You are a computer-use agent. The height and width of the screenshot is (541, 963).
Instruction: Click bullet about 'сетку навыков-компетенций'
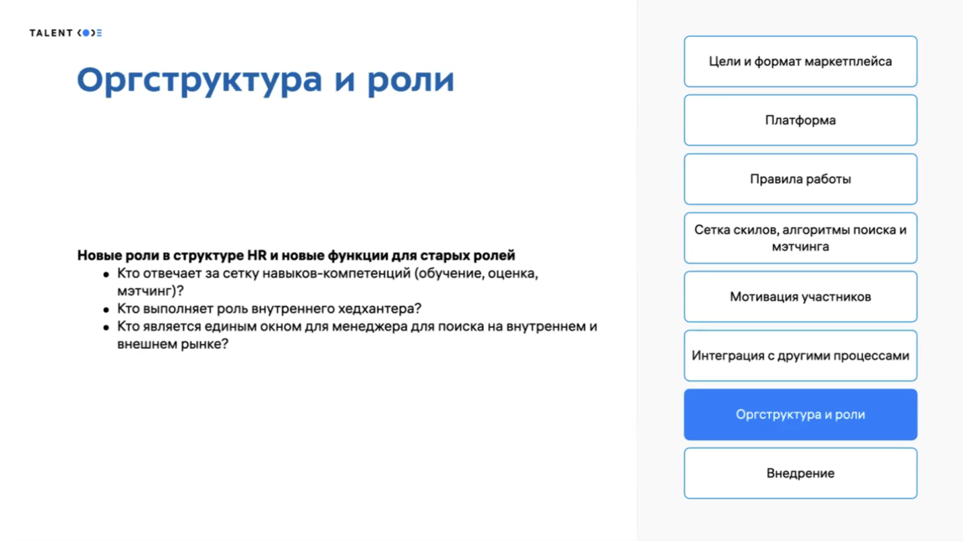point(328,282)
